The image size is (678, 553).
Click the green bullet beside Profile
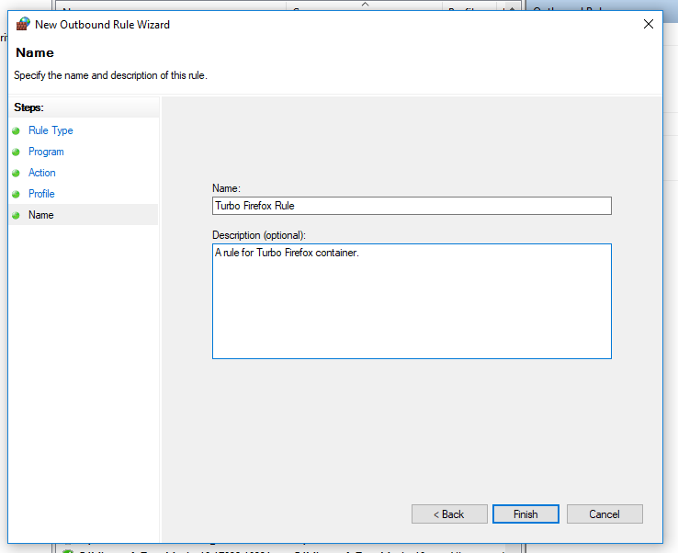[x=16, y=194]
